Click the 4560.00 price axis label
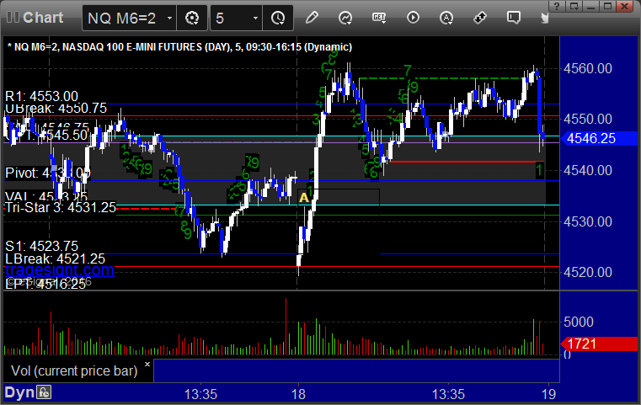Image resolution: width=641 pixels, height=405 pixels. pyautogui.click(x=588, y=68)
